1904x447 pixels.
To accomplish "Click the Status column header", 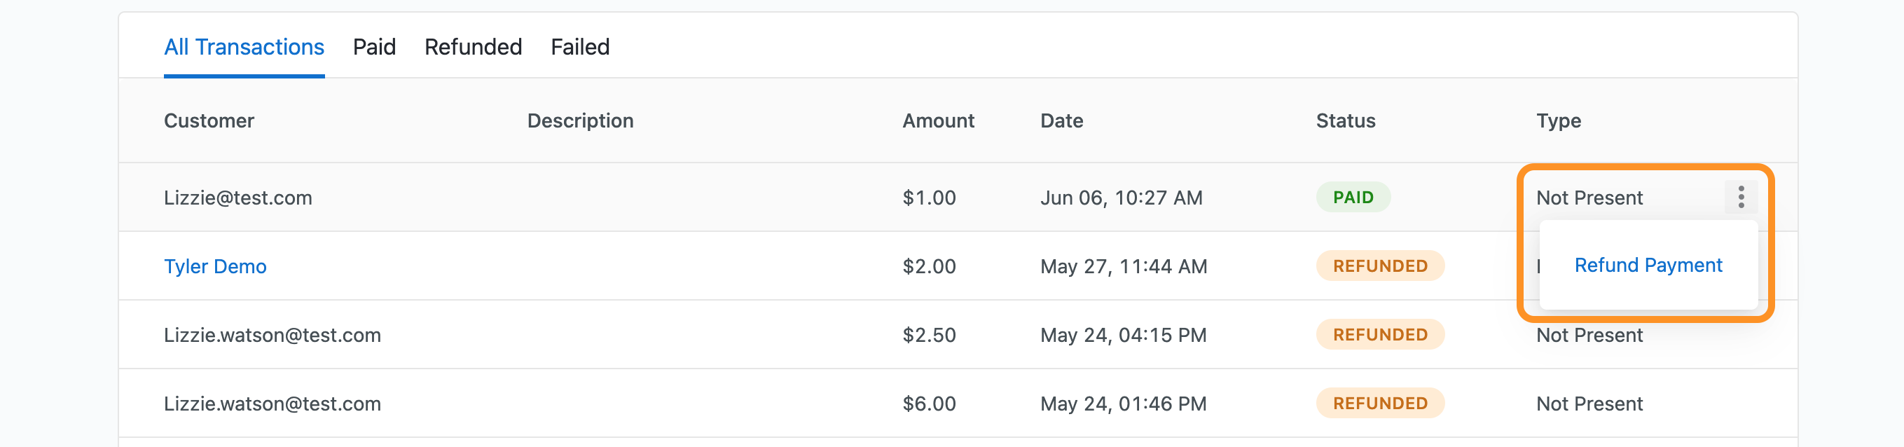I will pyautogui.click(x=1345, y=121).
